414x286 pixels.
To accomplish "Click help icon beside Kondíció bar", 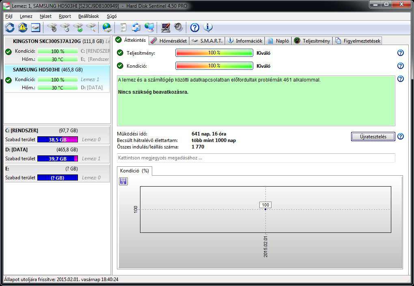I will click(401, 66).
